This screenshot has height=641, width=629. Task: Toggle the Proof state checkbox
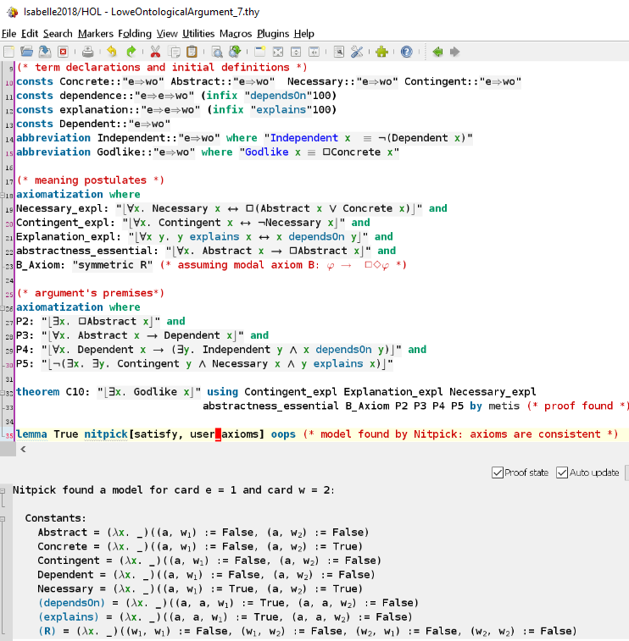498,473
